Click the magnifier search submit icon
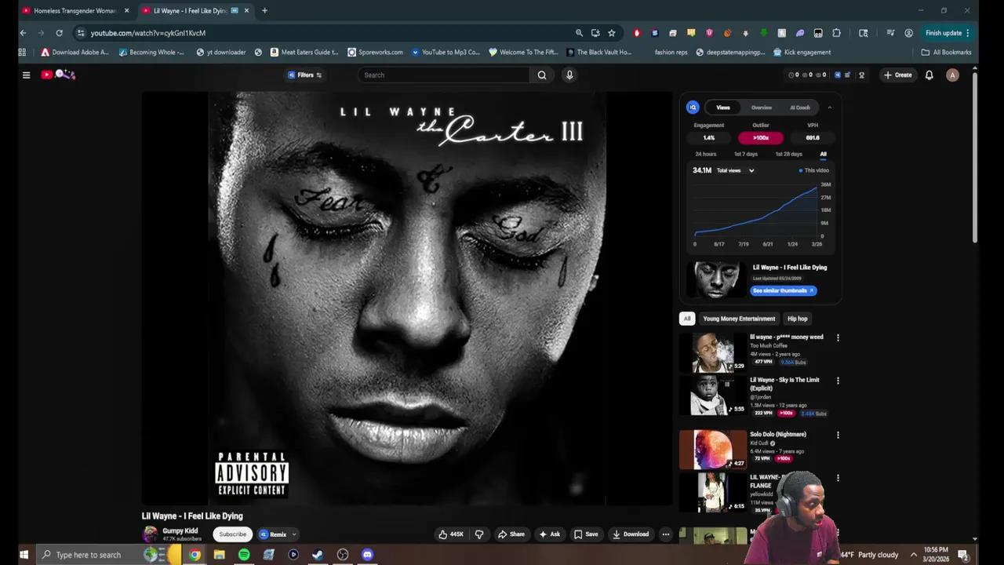Image resolution: width=1004 pixels, height=565 pixels. pos(542,75)
